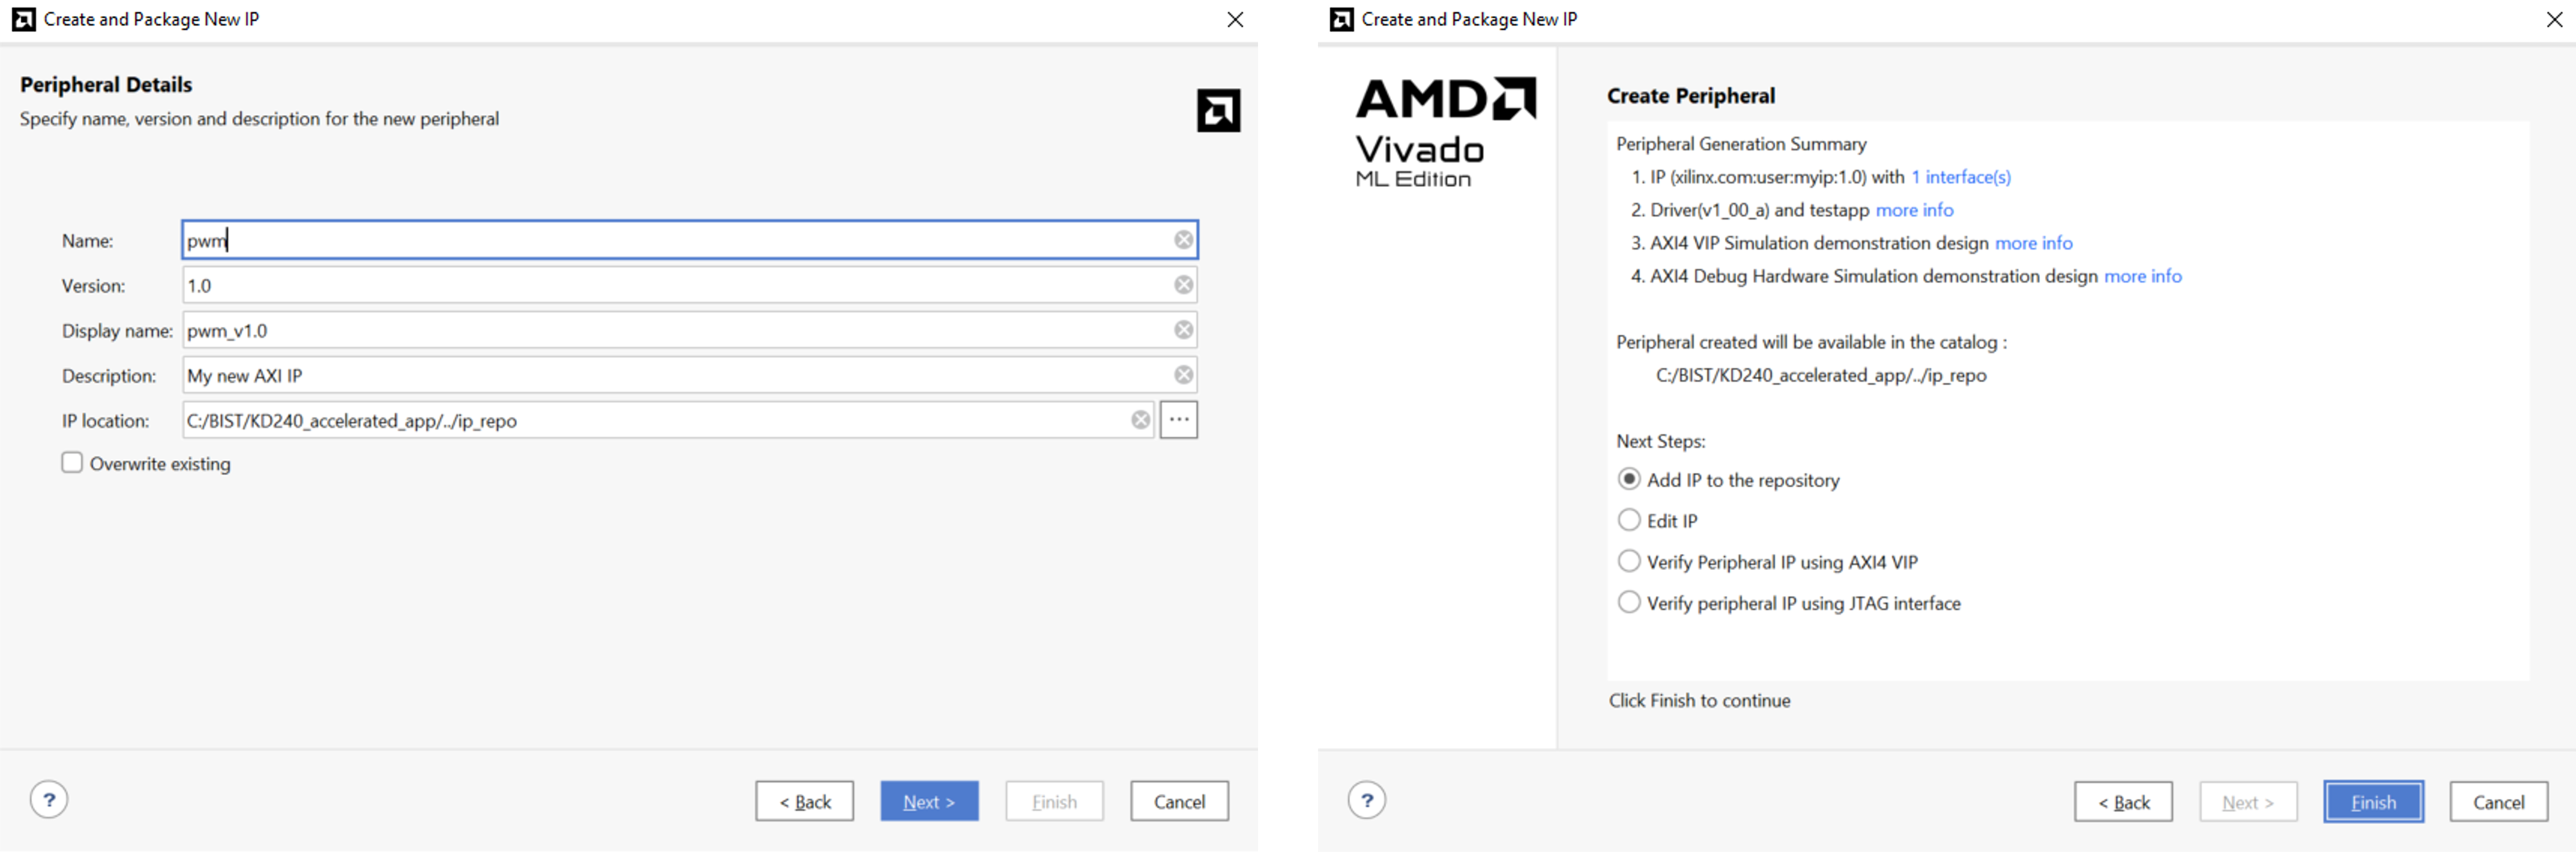2576x852 pixels.
Task: Browse for IP location with ellipsis button
Action: click(1179, 420)
